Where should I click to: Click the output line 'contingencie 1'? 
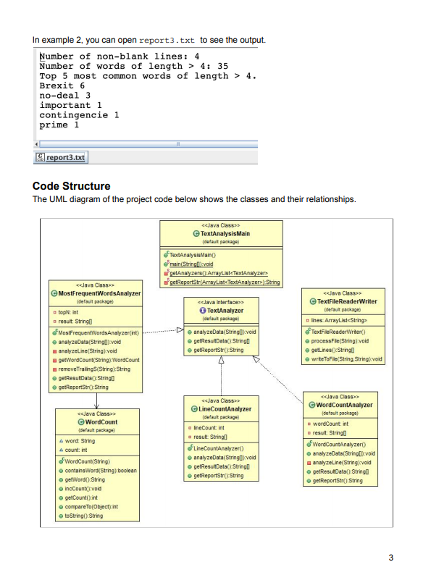(x=79, y=115)
